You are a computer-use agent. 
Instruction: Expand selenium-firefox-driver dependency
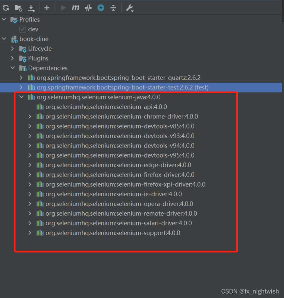(30, 175)
